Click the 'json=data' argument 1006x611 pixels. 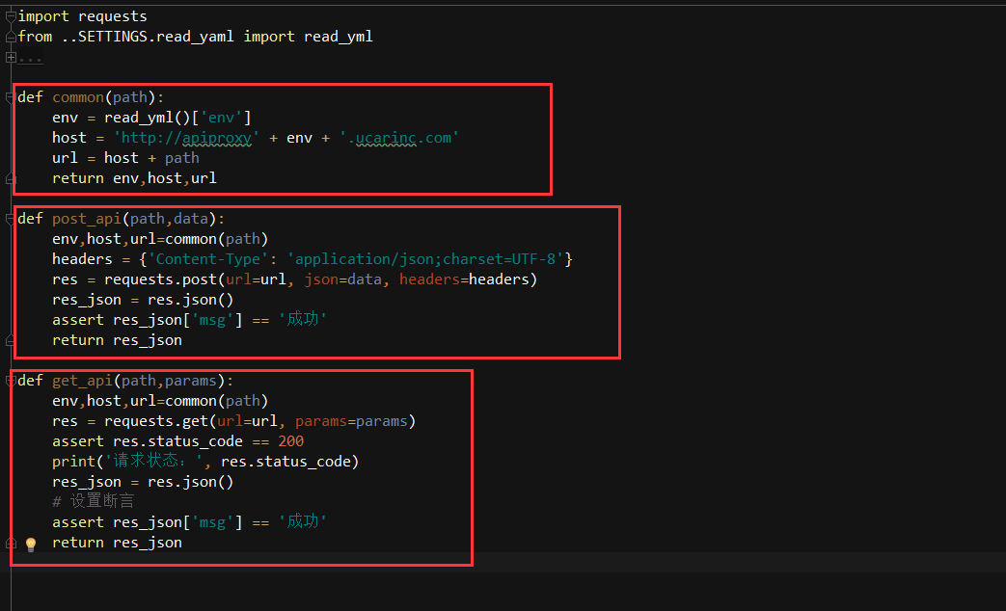342,279
